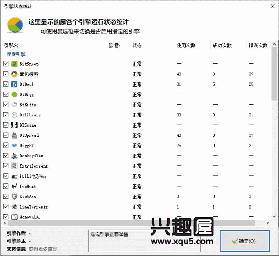The image size is (279, 256).
Task: Click DiggBT error count 21
Action: point(251,146)
